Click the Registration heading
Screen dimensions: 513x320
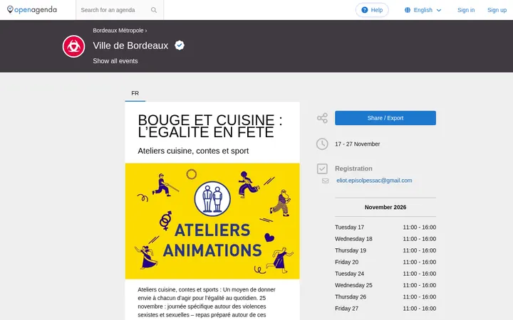tap(353, 169)
